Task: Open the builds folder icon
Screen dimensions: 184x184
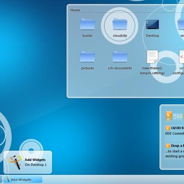Action: pos(87,24)
